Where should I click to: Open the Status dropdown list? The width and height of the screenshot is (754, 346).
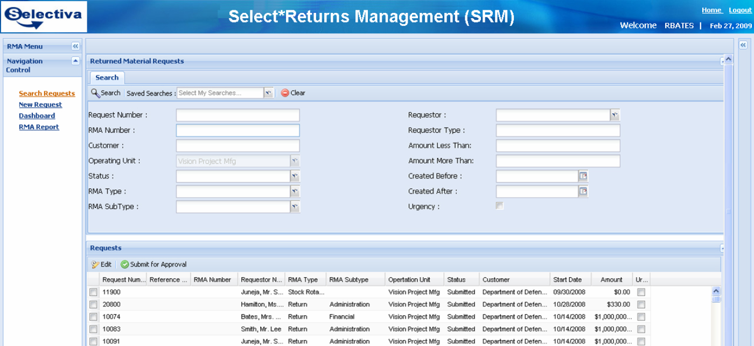click(295, 176)
